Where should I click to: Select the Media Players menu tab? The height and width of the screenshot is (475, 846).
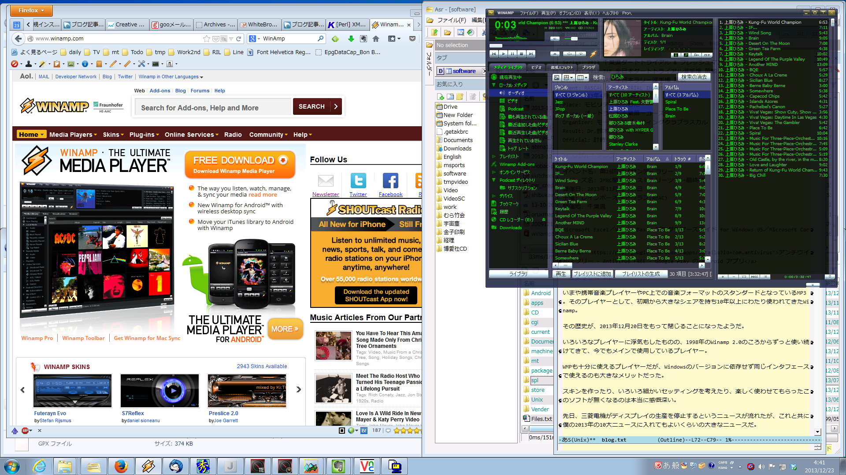coord(71,135)
